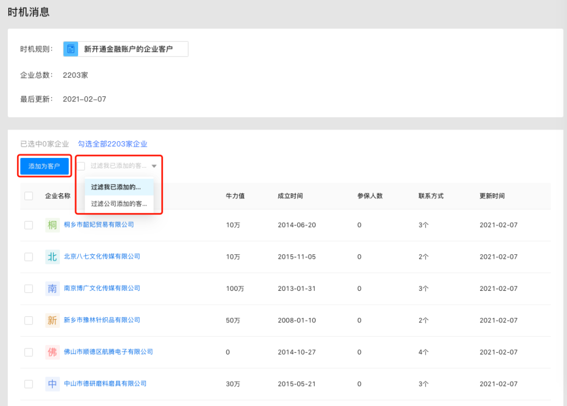Viewport: 567px width, 406px height.
Task: Click the red 佛 company avatar icon
Action: click(x=53, y=352)
